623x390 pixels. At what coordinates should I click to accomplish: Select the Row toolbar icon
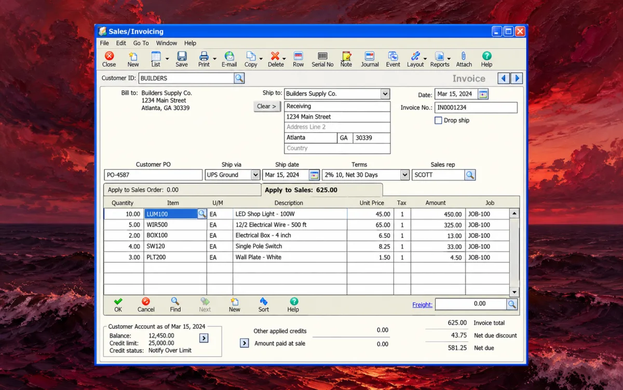[298, 56]
